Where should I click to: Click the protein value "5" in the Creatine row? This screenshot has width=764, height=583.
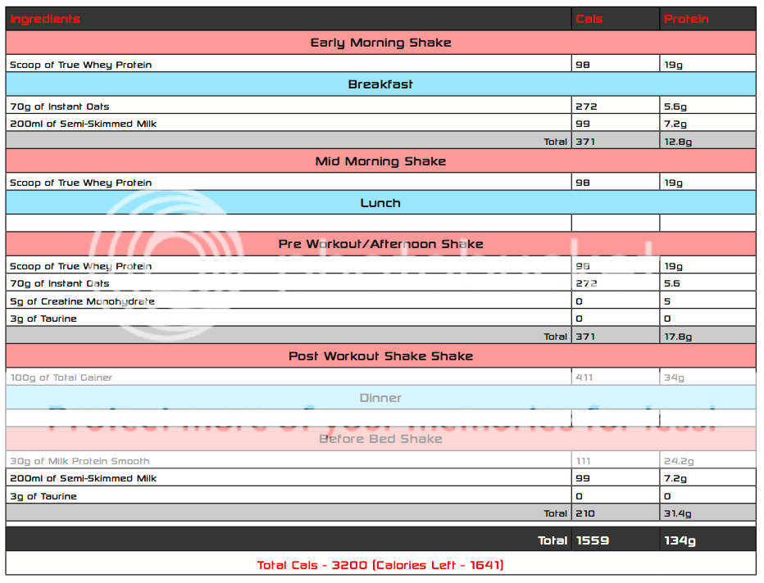tap(667, 301)
